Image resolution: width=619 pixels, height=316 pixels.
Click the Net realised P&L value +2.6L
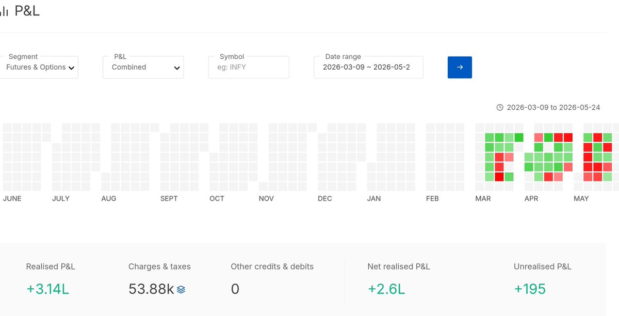(386, 289)
